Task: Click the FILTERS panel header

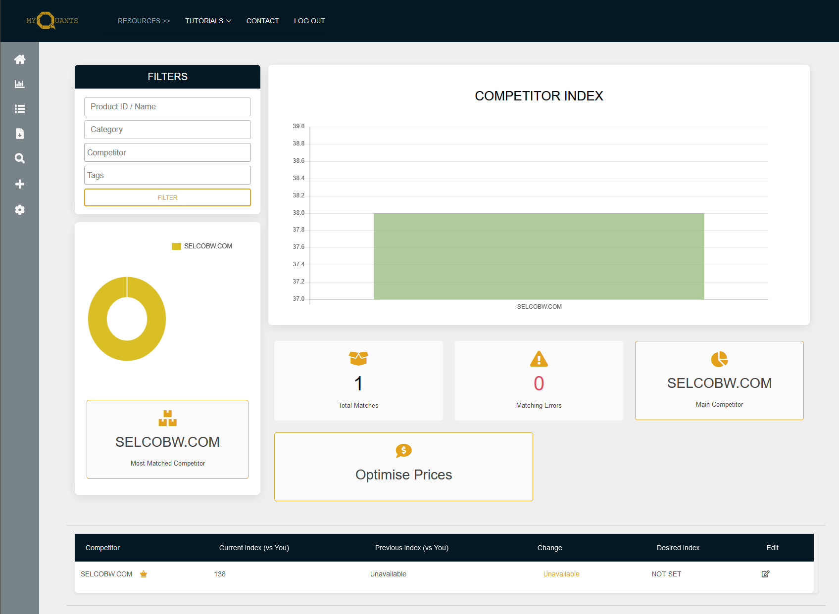Action: pyautogui.click(x=167, y=77)
